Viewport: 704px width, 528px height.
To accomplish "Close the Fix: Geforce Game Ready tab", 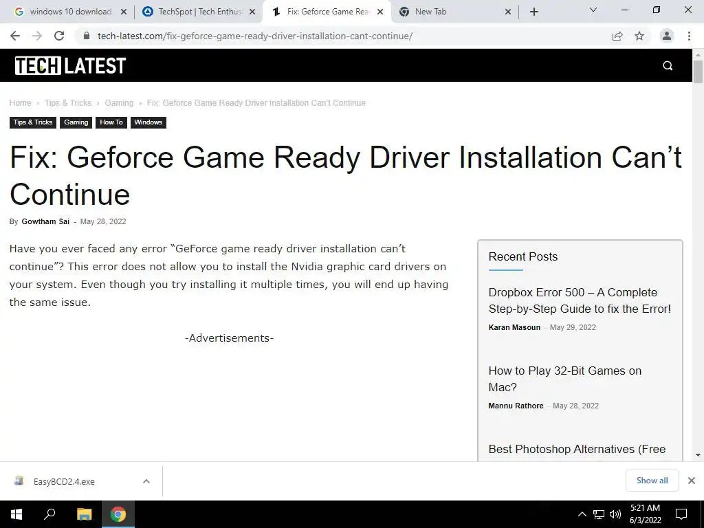I will [x=380, y=12].
